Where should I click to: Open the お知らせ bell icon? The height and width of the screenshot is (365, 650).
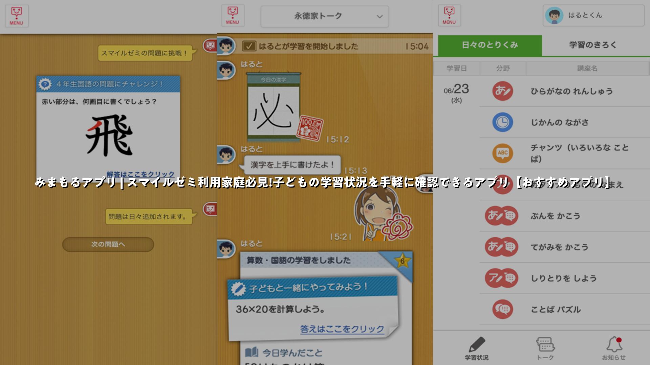pyautogui.click(x=614, y=348)
